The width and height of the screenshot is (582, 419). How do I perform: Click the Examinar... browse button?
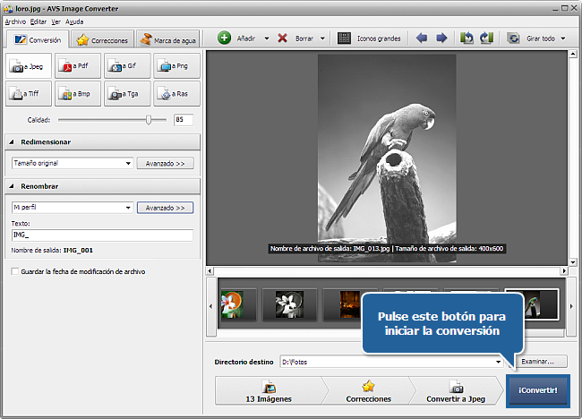[x=538, y=362]
